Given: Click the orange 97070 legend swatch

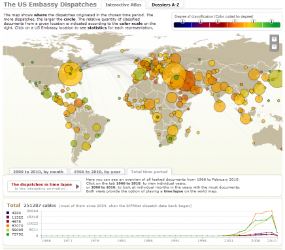Looking at the screenshot, I should (8, 226).
